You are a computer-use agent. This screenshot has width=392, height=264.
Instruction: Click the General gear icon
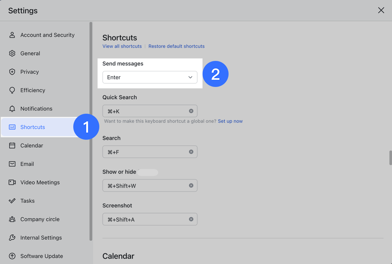point(12,54)
